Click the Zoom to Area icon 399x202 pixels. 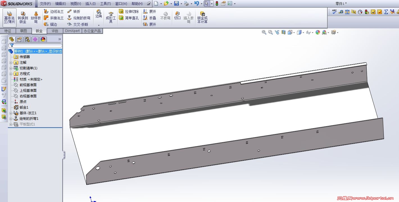(271, 32)
